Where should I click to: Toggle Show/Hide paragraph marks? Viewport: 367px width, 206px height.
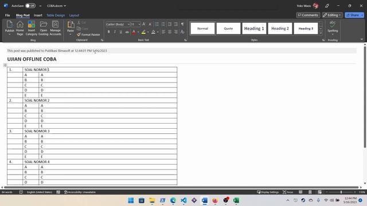182,24
